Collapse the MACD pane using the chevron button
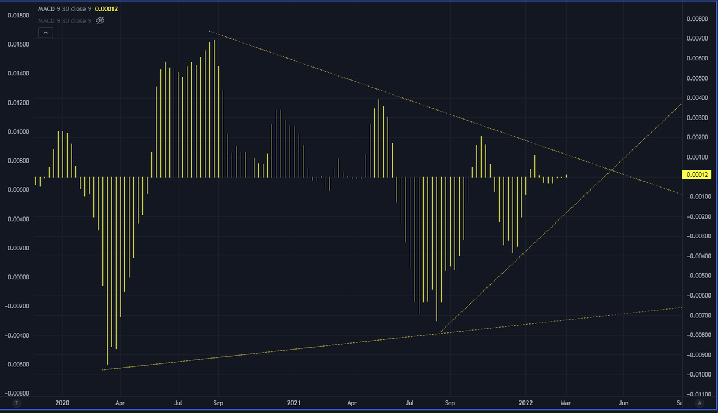Image resolution: width=718 pixels, height=413 pixels. coord(45,32)
